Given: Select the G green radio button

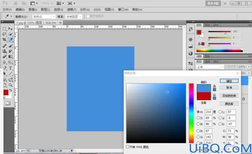Looking at the screenshot, I should (198, 137).
